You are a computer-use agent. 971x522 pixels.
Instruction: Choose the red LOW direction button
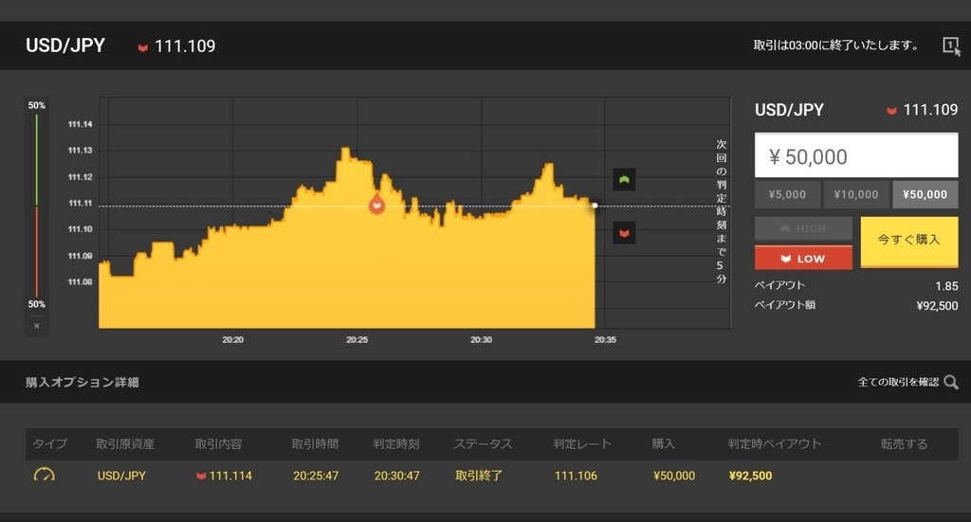coord(803,258)
